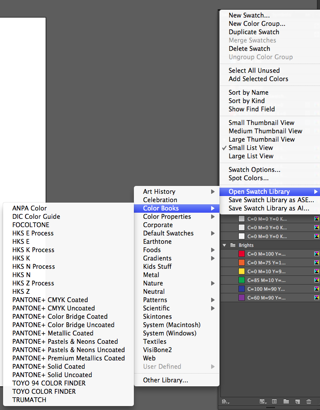Click the Brights group folder icon
The height and width of the screenshot is (410, 320).
(x=233, y=245)
